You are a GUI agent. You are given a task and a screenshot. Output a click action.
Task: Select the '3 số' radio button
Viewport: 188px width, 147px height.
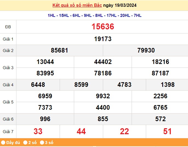(42, 142)
